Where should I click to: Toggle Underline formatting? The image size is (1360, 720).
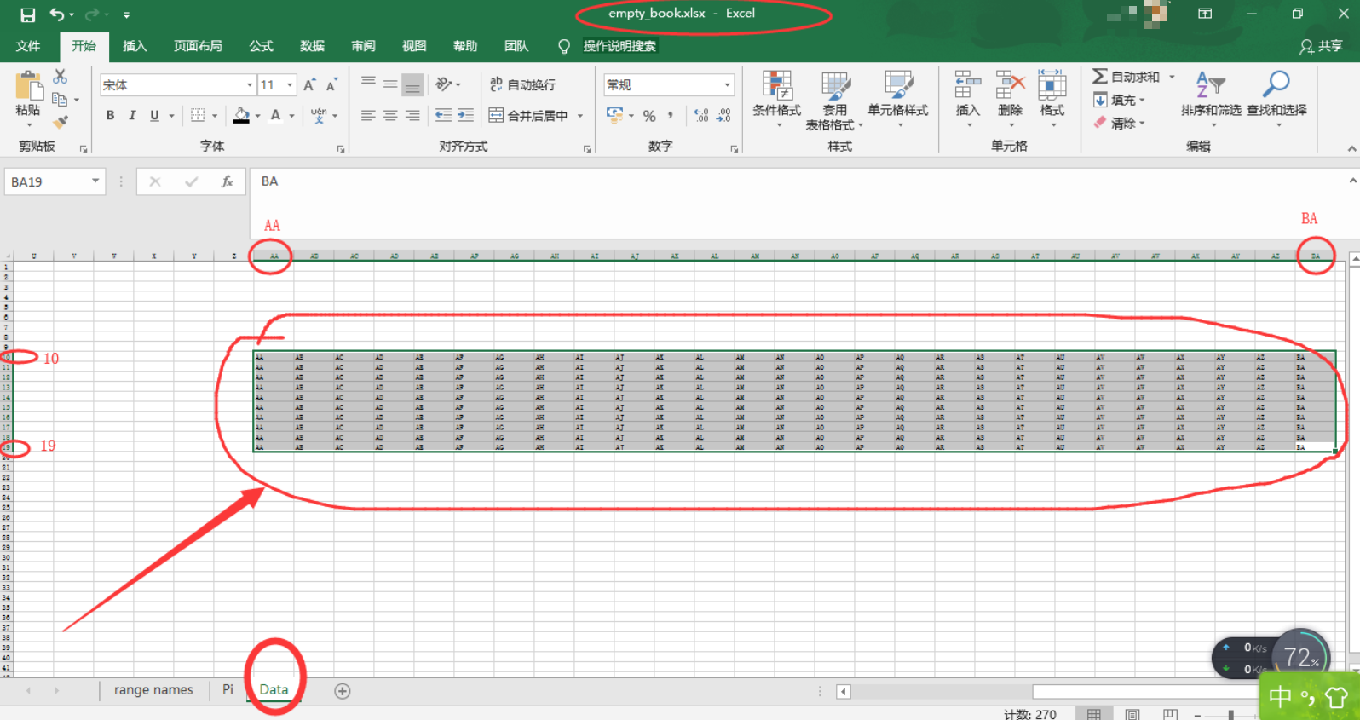coord(154,115)
